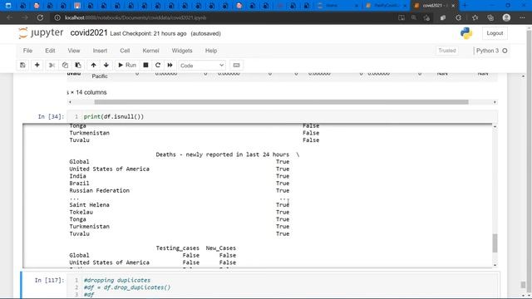Click the print(df.isnull()) code cell
Viewport: 532px width, 299px height.
(x=283, y=116)
